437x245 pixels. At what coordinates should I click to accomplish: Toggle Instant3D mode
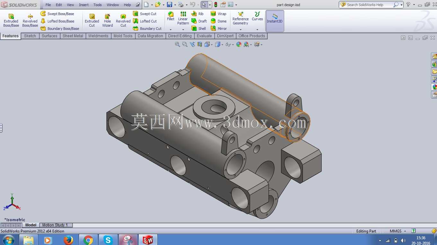tap(275, 21)
